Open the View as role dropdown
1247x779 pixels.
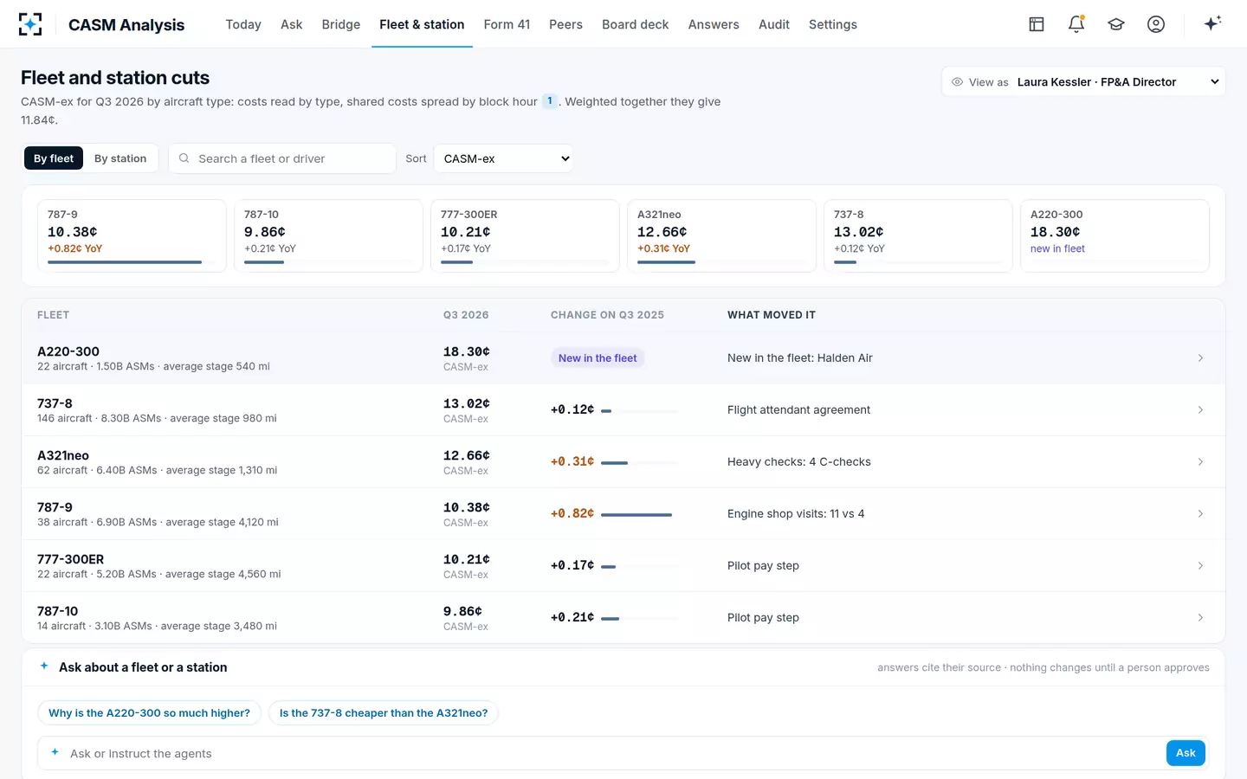1083,82
